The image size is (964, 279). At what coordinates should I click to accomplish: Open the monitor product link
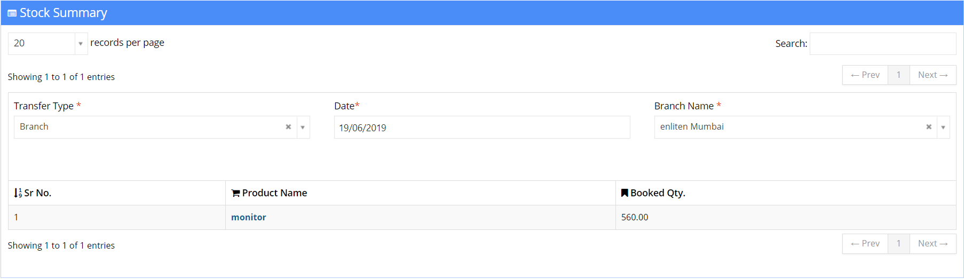click(x=249, y=217)
